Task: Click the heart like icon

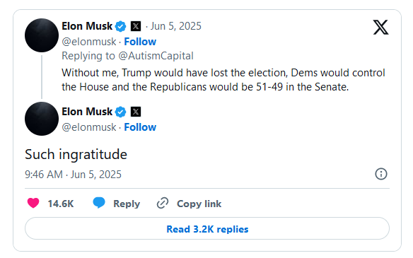Action: click(x=33, y=204)
